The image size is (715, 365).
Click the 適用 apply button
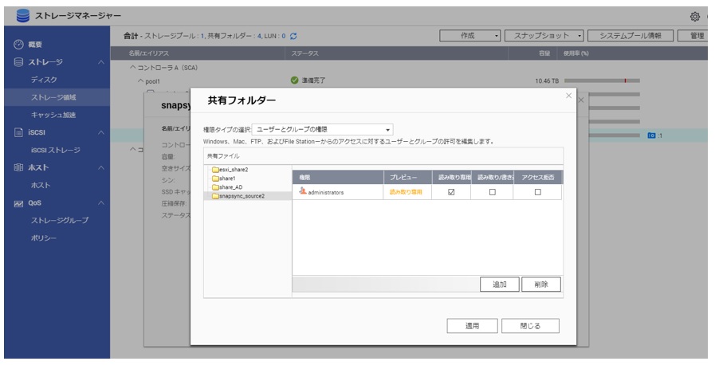(473, 326)
